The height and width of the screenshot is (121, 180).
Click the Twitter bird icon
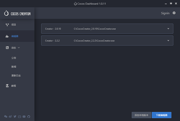click(15, 117)
